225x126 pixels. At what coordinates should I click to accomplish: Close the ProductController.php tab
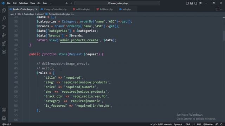coord(37,9)
